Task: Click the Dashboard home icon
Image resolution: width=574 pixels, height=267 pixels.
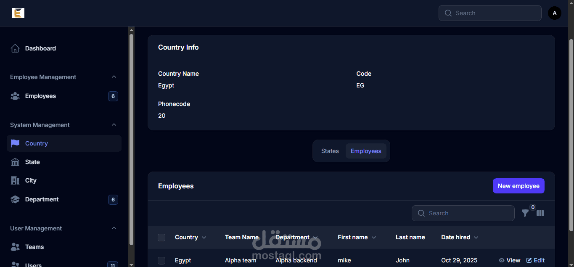Action: tap(15, 48)
